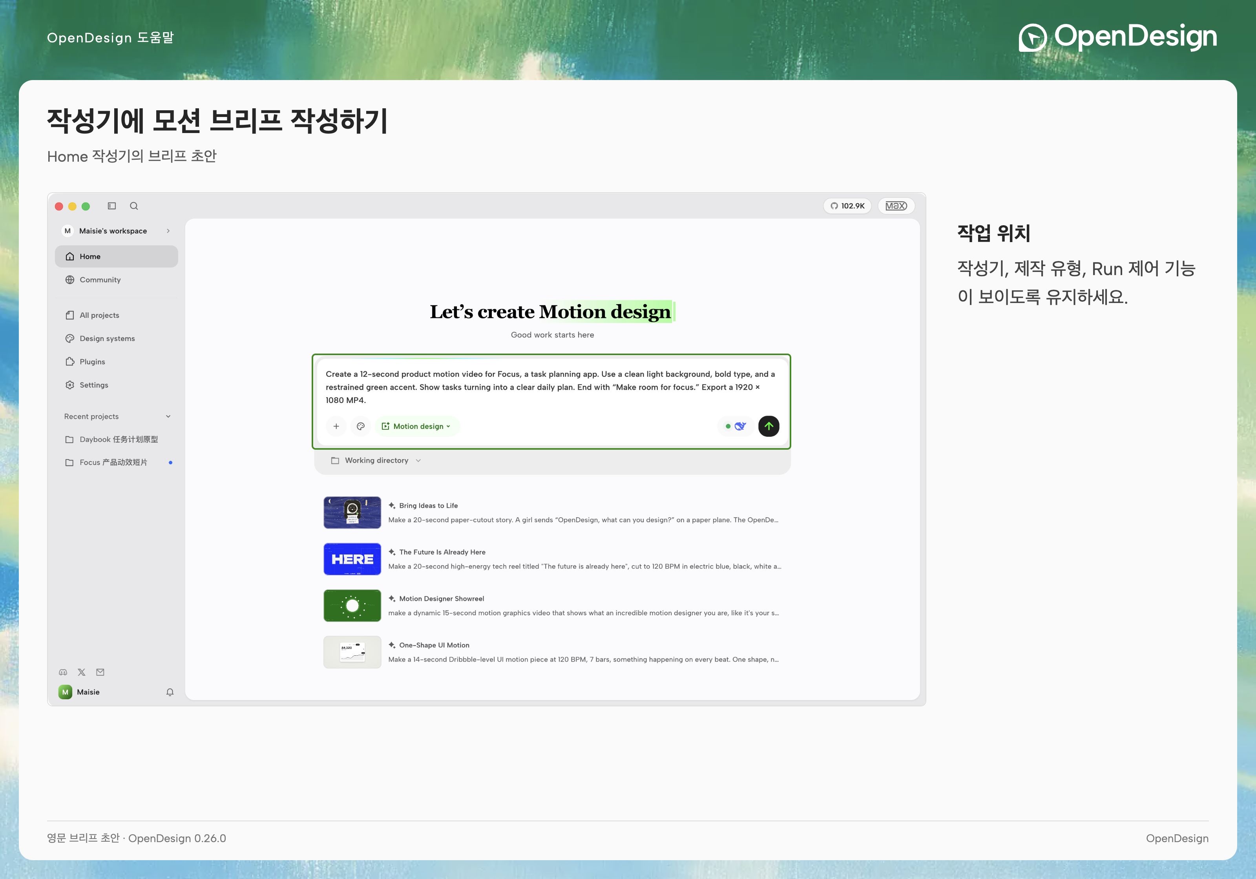The width and height of the screenshot is (1256, 879).
Task: Open Design systems
Action: tap(117, 339)
